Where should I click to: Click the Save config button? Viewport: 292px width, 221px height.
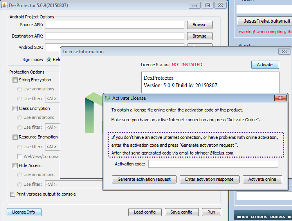(x=182, y=212)
